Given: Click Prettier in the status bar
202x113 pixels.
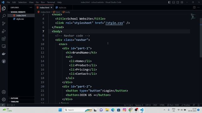Looking at the screenshot, I should 186,105.
